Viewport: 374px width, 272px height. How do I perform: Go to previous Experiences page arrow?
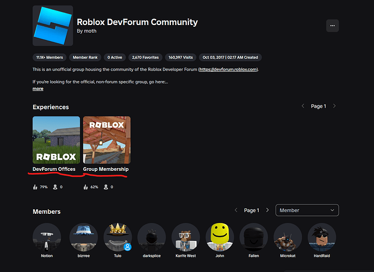tap(303, 106)
